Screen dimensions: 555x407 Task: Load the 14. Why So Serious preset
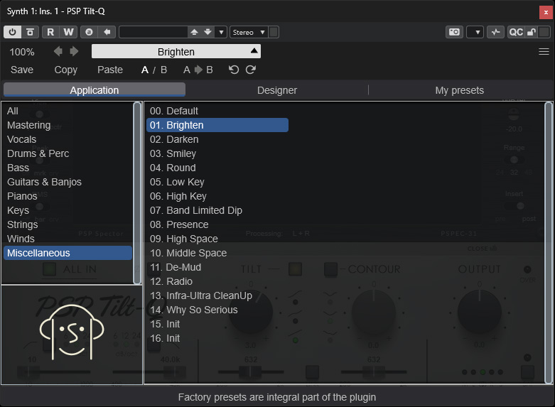(x=217, y=310)
